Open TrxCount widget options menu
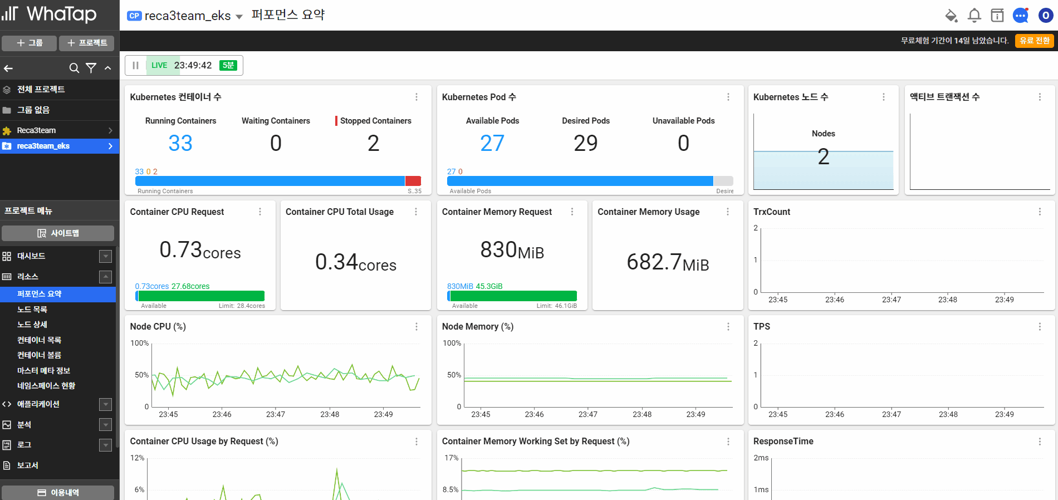This screenshot has width=1058, height=500. point(1040,212)
